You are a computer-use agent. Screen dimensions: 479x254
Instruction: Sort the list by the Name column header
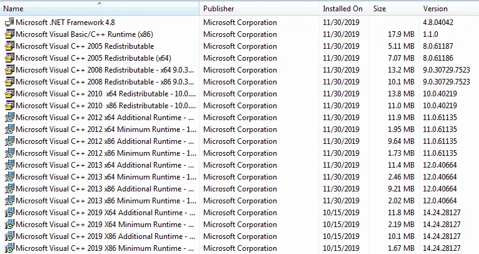click(99, 9)
